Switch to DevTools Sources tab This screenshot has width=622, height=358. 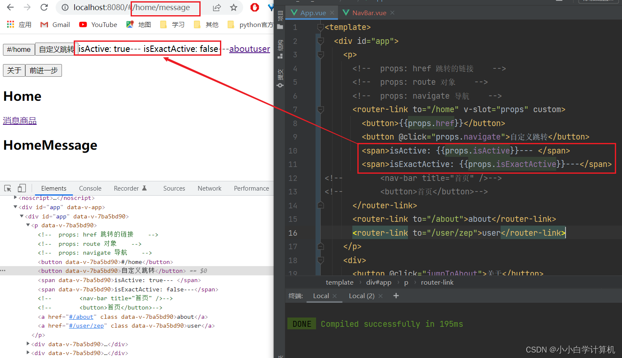click(x=174, y=188)
